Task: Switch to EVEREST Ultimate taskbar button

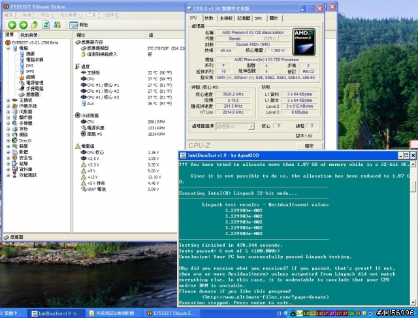Action: (172, 313)
